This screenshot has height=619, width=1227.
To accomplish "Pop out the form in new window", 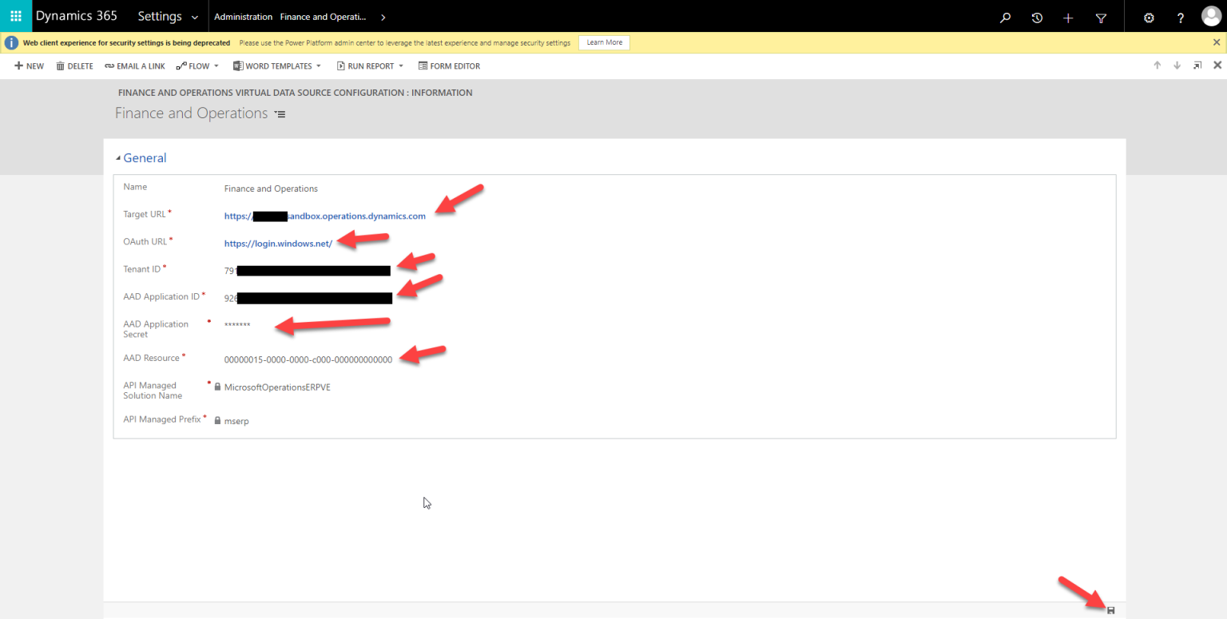I will click(1197, 65).
